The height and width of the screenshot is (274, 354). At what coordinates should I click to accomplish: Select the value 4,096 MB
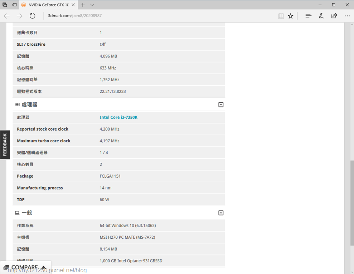click(108, 56)
